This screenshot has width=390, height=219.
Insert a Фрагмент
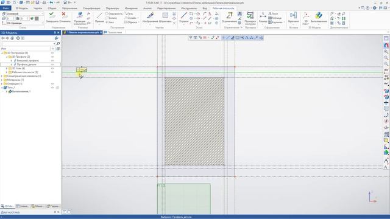(293, 18)
